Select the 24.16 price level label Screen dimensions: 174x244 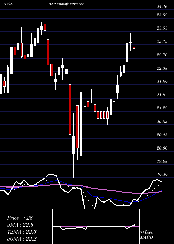[x=162, y=7]
